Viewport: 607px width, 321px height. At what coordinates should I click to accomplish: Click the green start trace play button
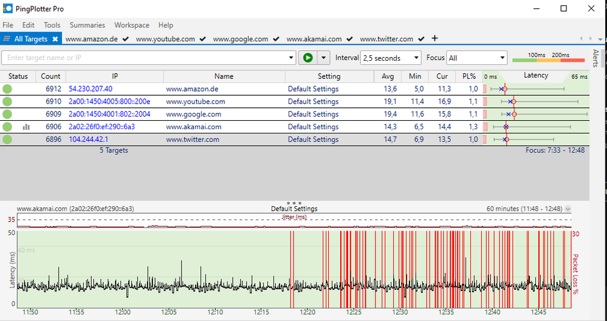click(308, 58)
